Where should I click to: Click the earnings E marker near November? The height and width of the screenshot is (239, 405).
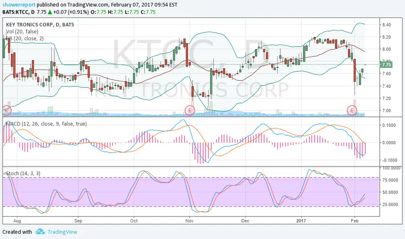(x=190, y=110)
